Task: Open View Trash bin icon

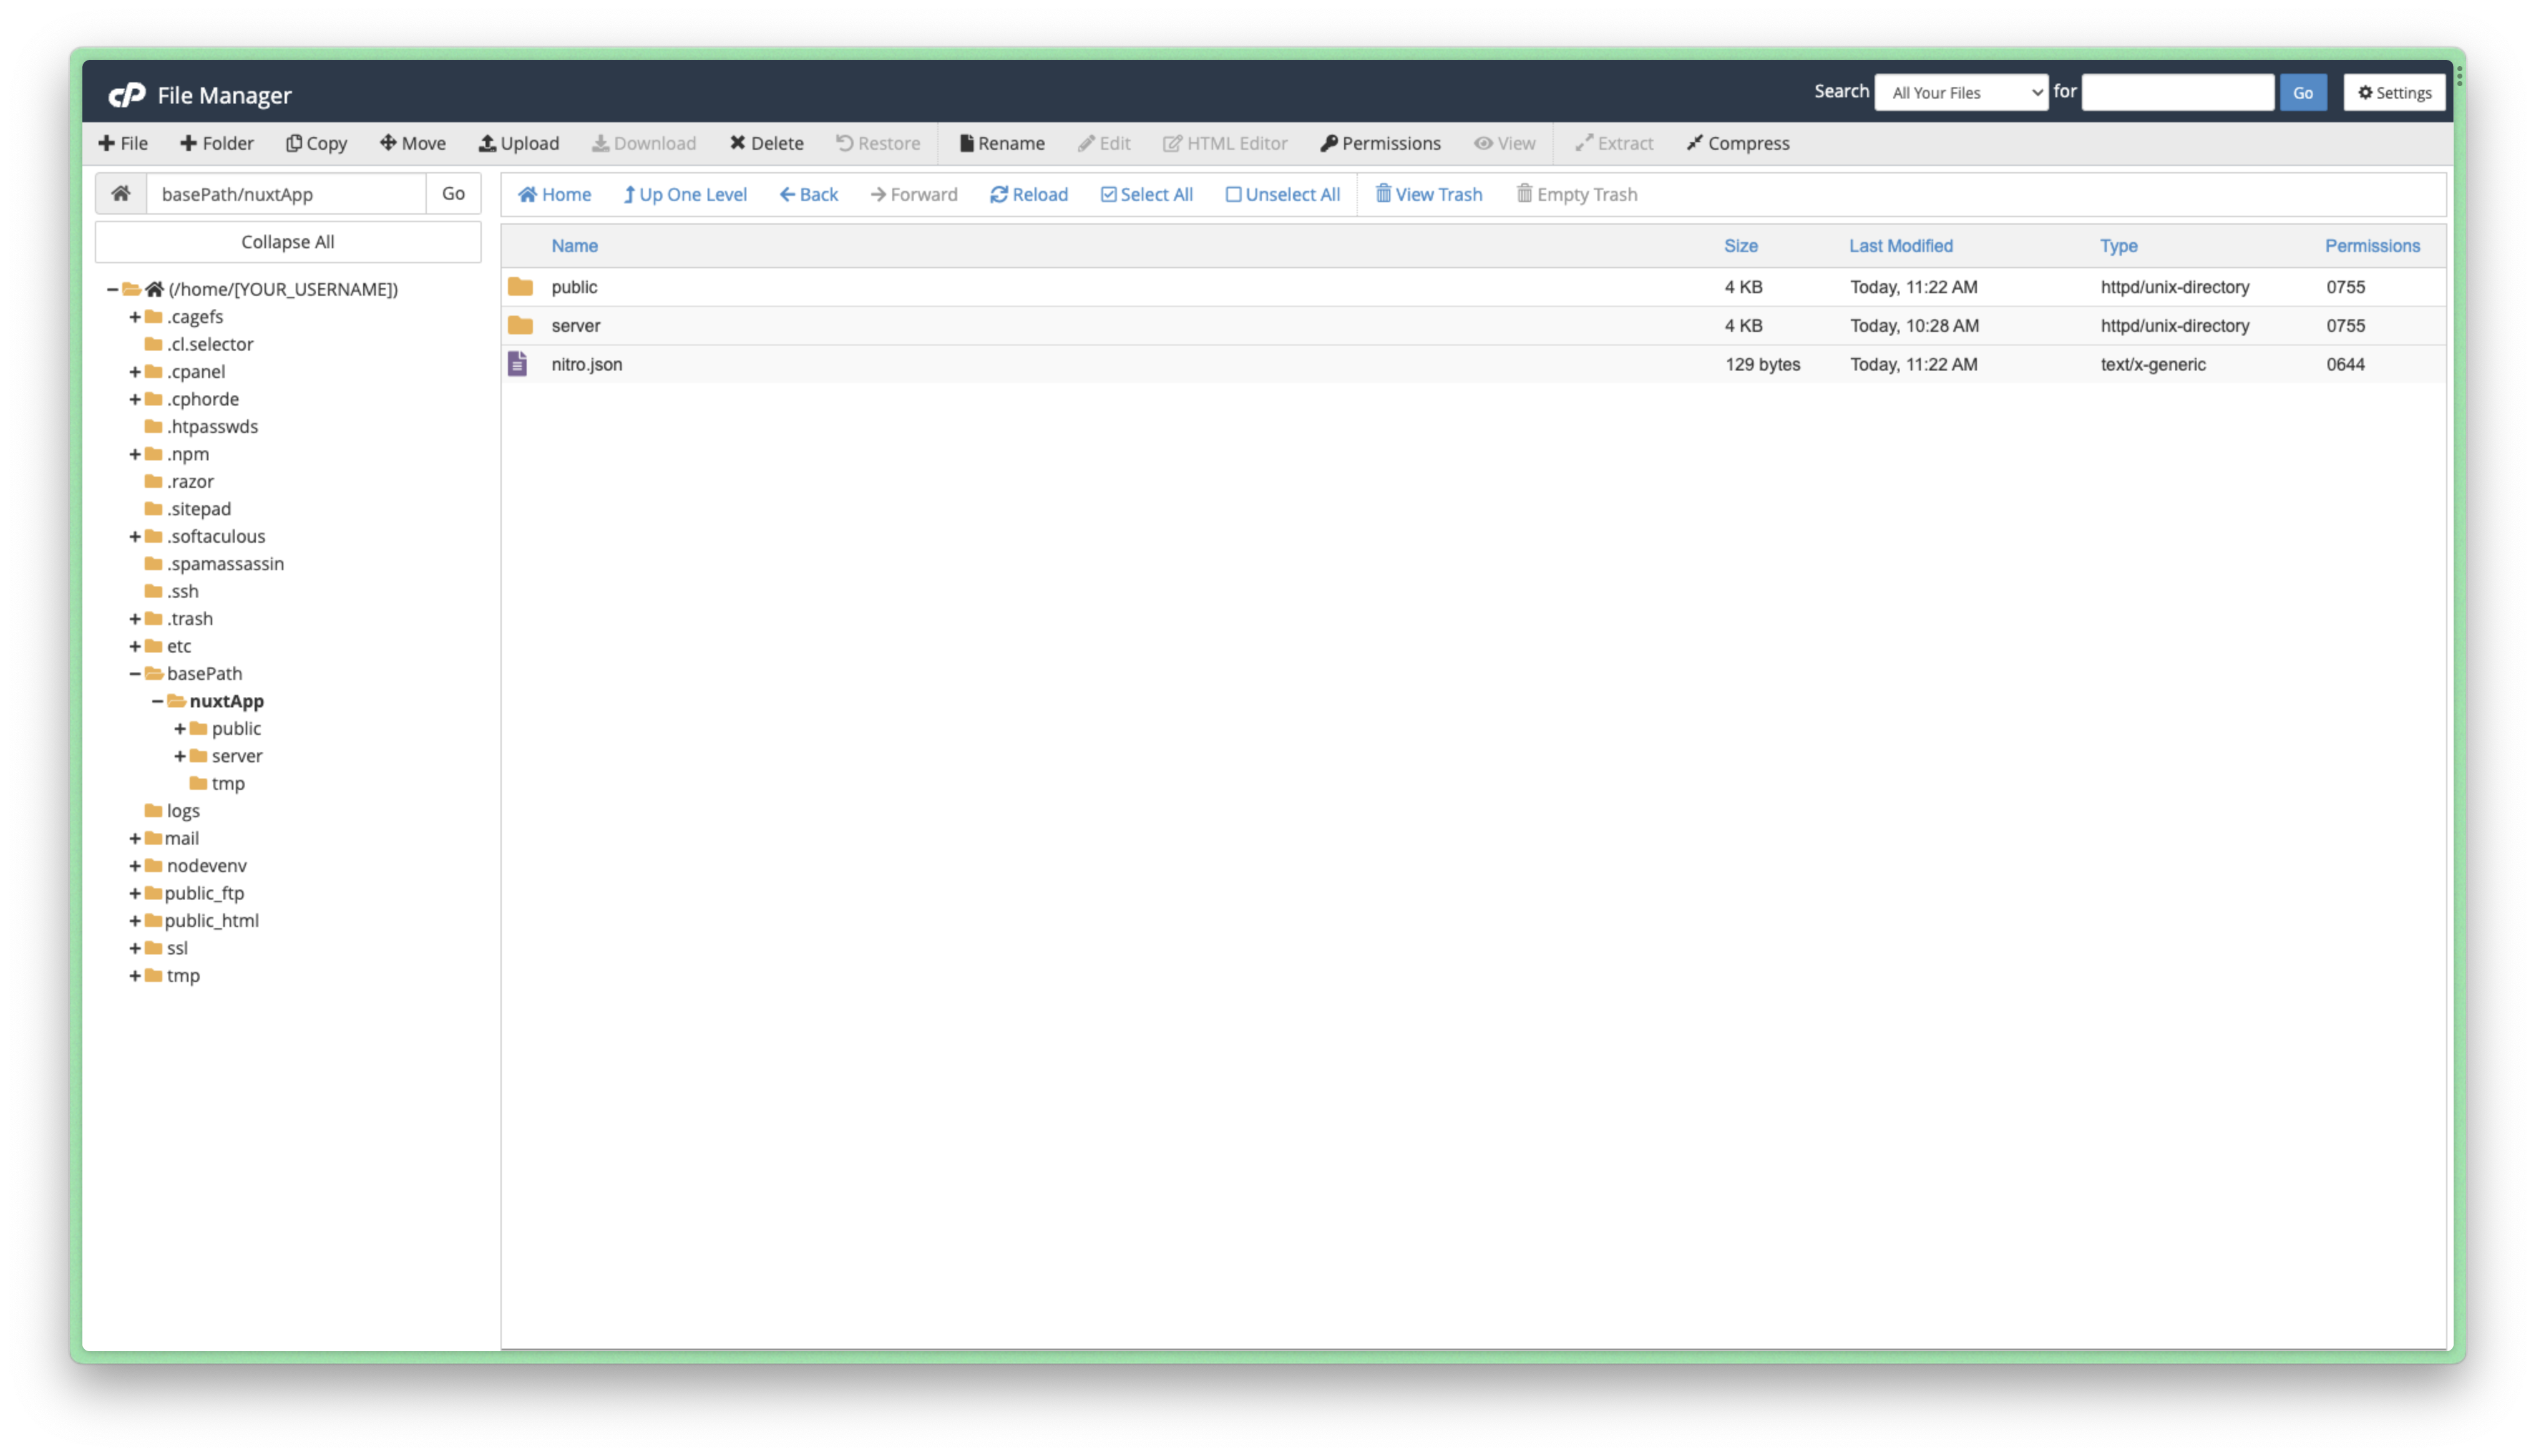Action: (1383, 193)
